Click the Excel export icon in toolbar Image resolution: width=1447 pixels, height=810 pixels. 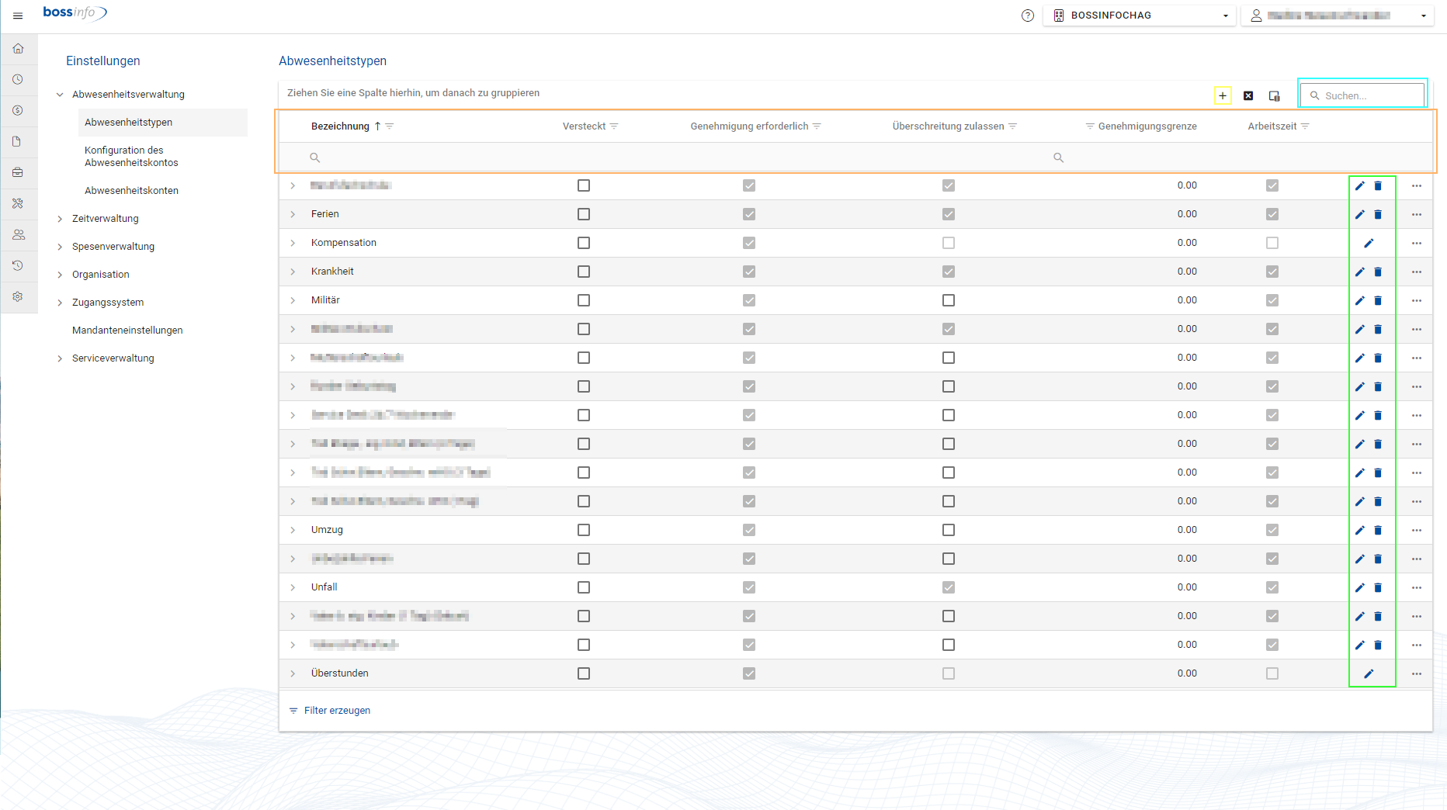click(1248, 95)
